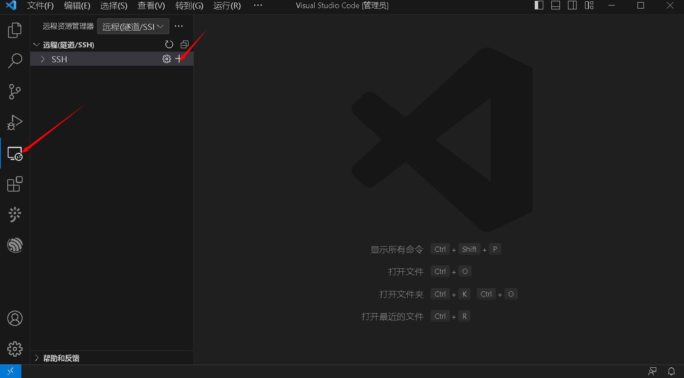Image resolution: width=684 pixels, height=378 pixels.
Task: Minimize the VS Code window
Action: tap(612, 6)
